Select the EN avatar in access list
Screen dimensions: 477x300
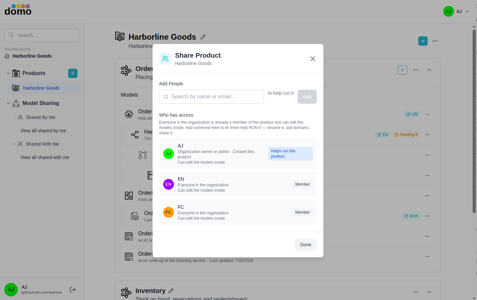pyautogui.click(x=169, y=184)
